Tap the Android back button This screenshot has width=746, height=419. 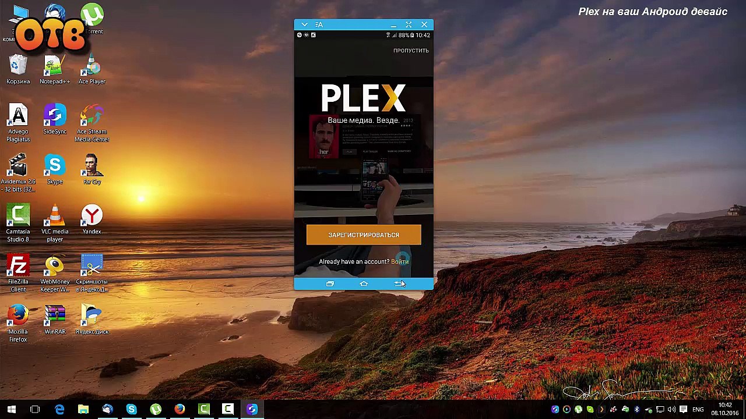[398, 283]
